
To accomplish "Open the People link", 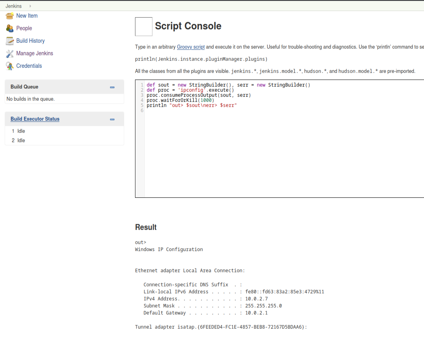I will (x=24, y=28).
